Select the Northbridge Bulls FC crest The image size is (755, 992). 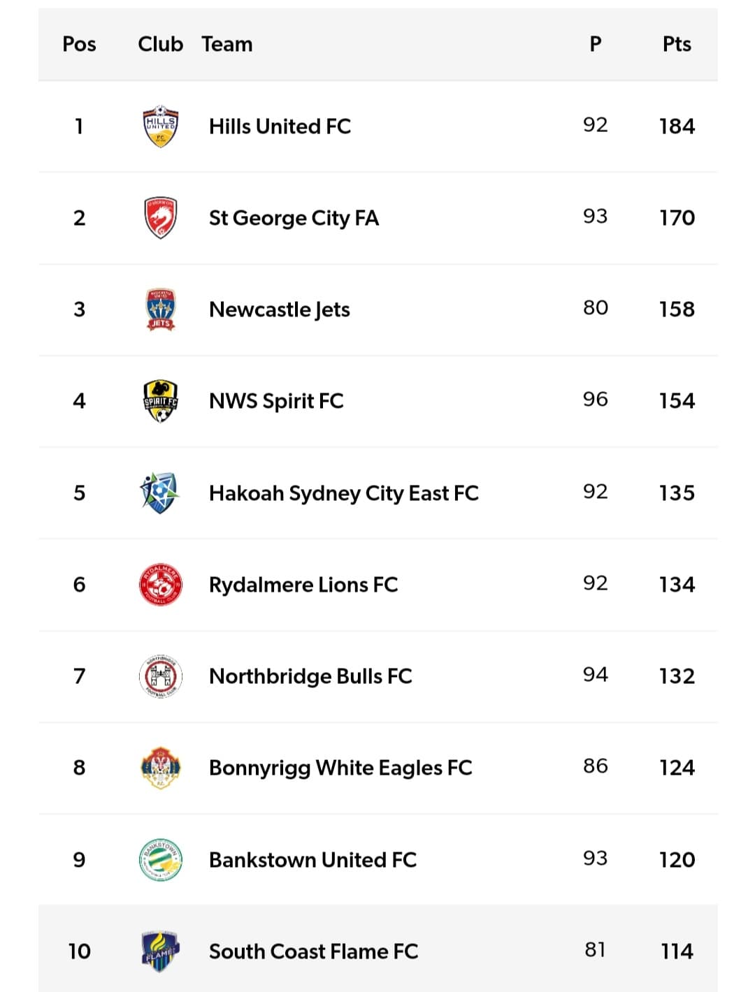(160, 676)
